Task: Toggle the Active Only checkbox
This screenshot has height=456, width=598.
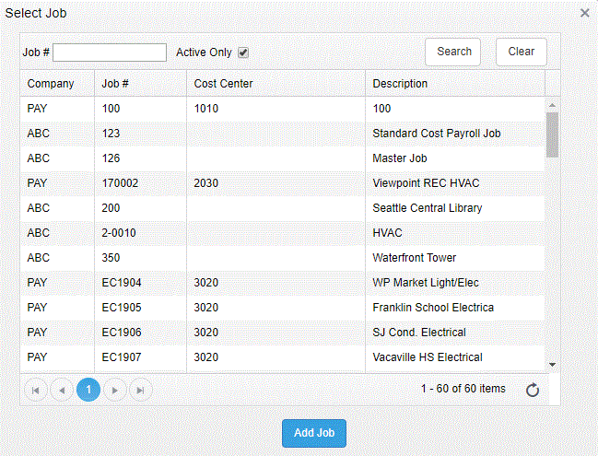Action: (243, 53)
